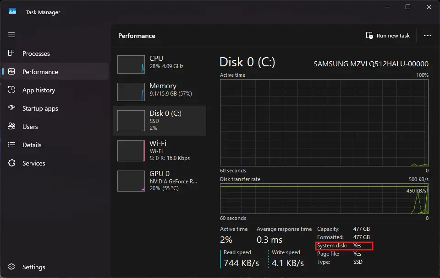Open the Services page

(x=33, y=163)
